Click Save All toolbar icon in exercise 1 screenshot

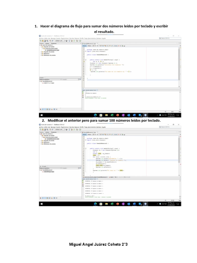(x=47, y=41)
